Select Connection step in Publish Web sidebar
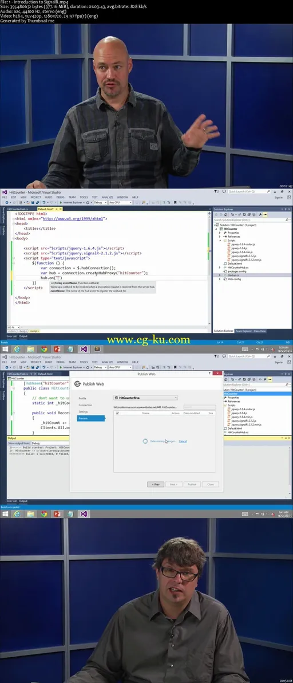Image resolution: width=293 pixels, height=683 pixels. click(85, 405)
